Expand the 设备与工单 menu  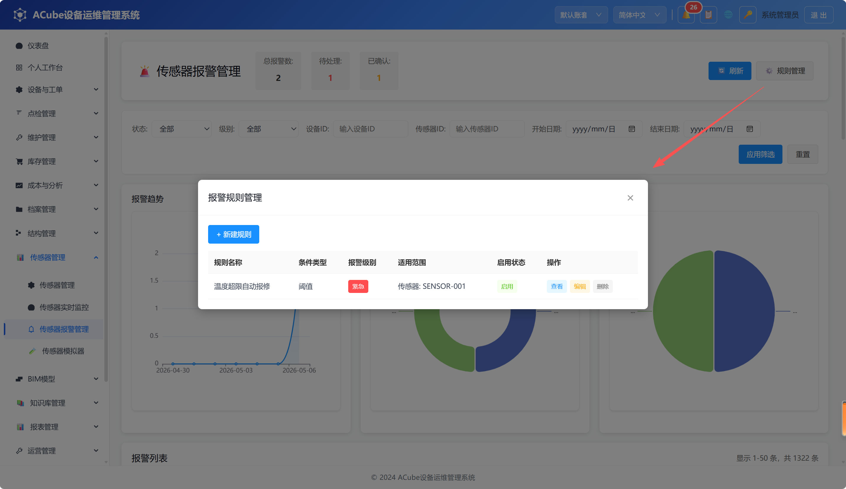tap(57, 90)
